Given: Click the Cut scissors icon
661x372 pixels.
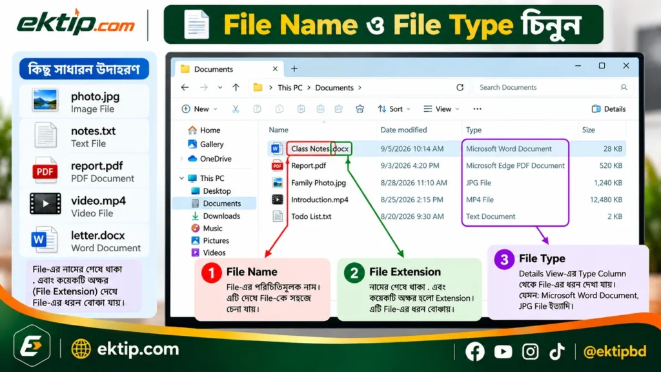Looking at the screenshot, I should 236,108.
